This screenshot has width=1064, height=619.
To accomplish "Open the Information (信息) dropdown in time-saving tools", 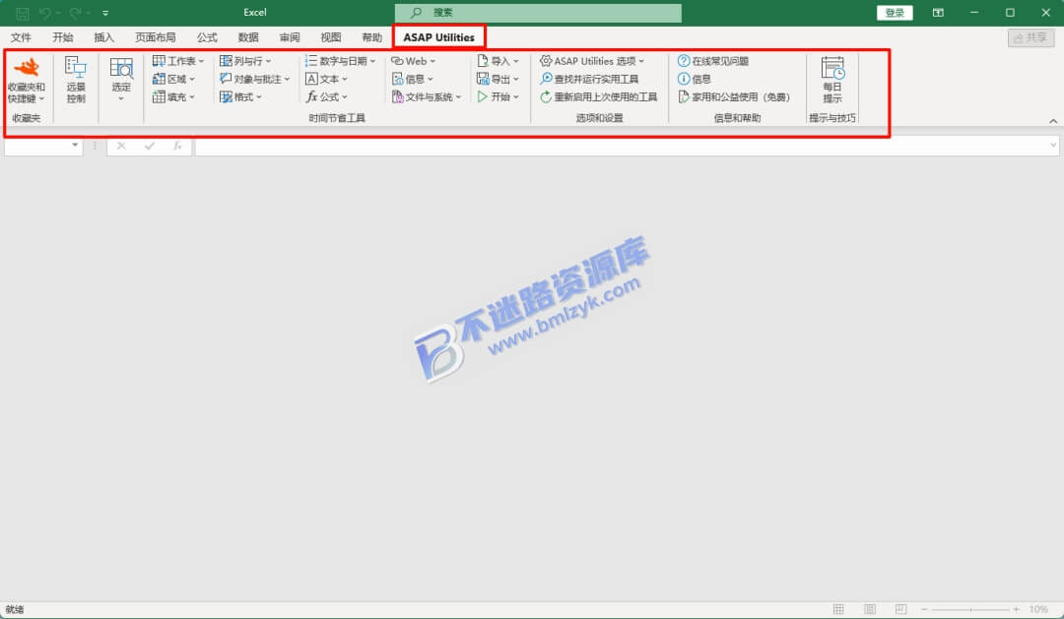I will click(x=412, y=79).
